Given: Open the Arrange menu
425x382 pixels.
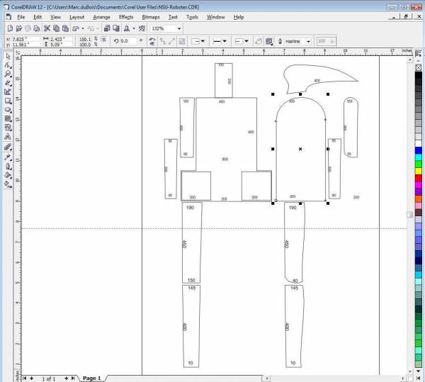Looking at the screenshot, I should point(101,16).
